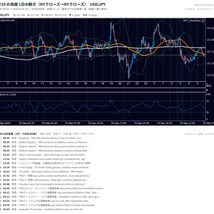Image resolution: width=214 pixels, height=214 pixels.
Task: Click the USD/JPY text in the page title
Action: click(x=98, y=4)
